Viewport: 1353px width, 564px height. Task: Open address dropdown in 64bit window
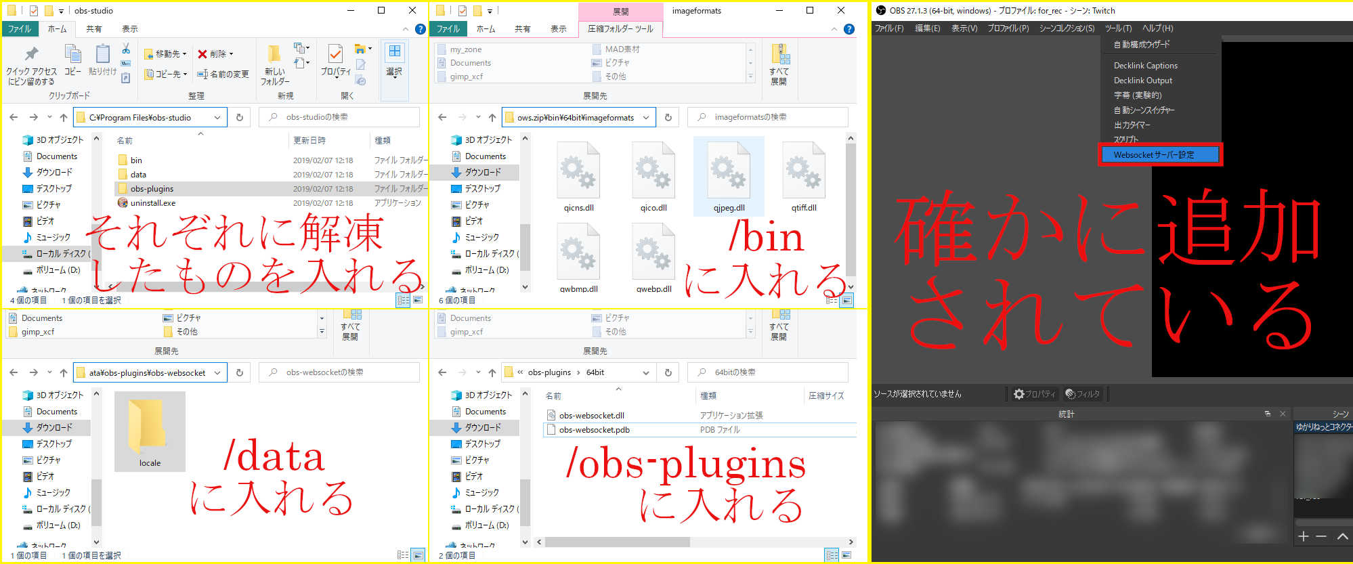click(646, 372)
